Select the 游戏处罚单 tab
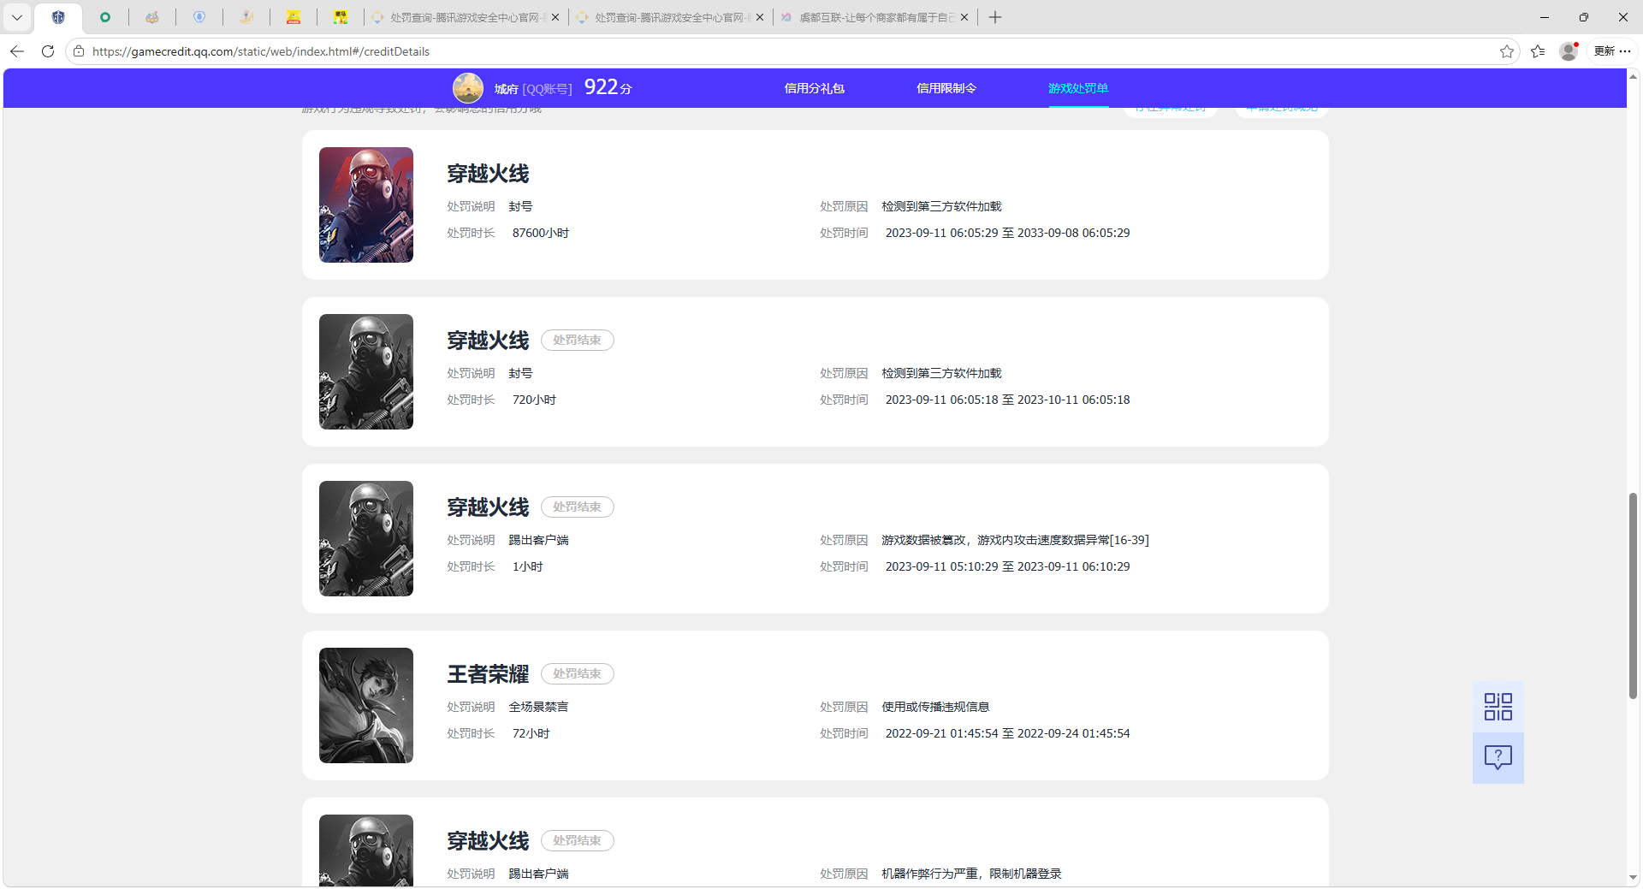 1078,88
